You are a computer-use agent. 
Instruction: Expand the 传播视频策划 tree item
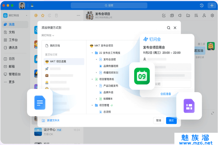point(96,73)
